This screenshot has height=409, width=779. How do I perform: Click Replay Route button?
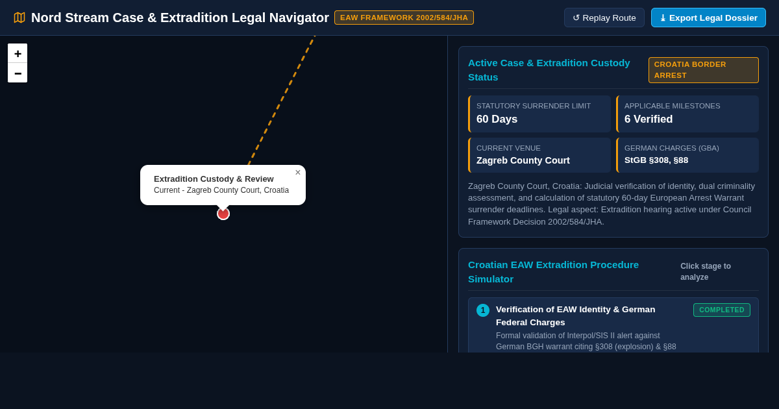(604, 18)
